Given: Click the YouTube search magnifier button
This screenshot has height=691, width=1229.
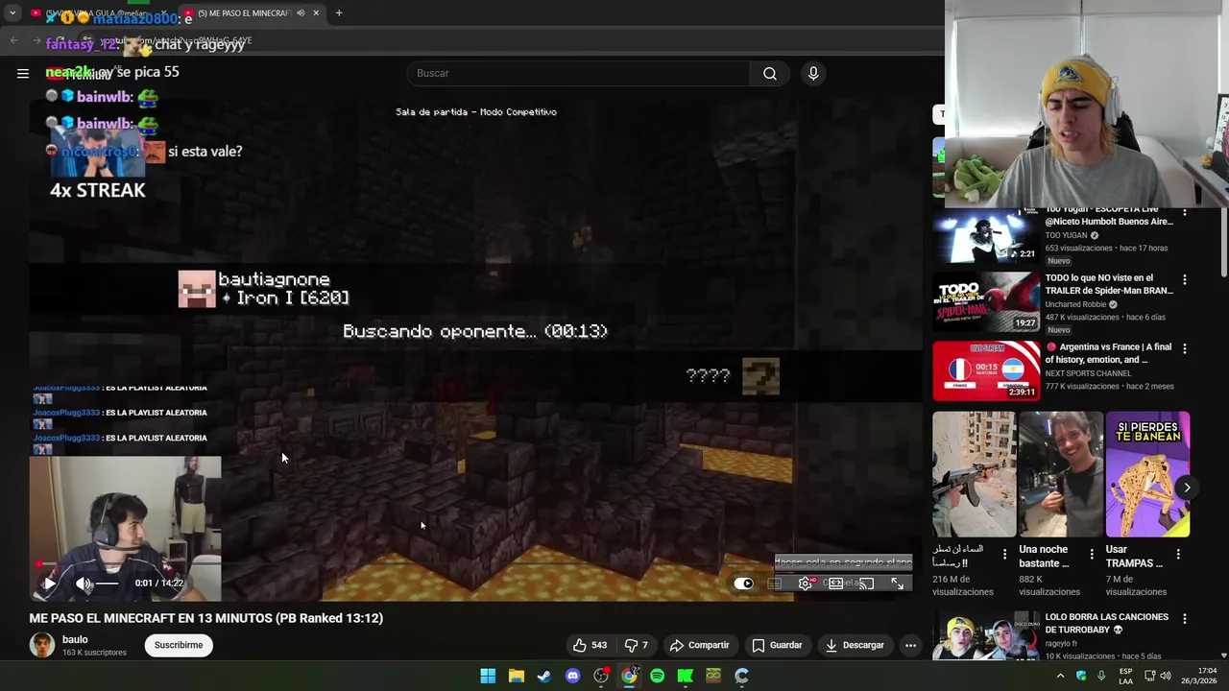Looking at the screenshot, I should click(770, 73).
